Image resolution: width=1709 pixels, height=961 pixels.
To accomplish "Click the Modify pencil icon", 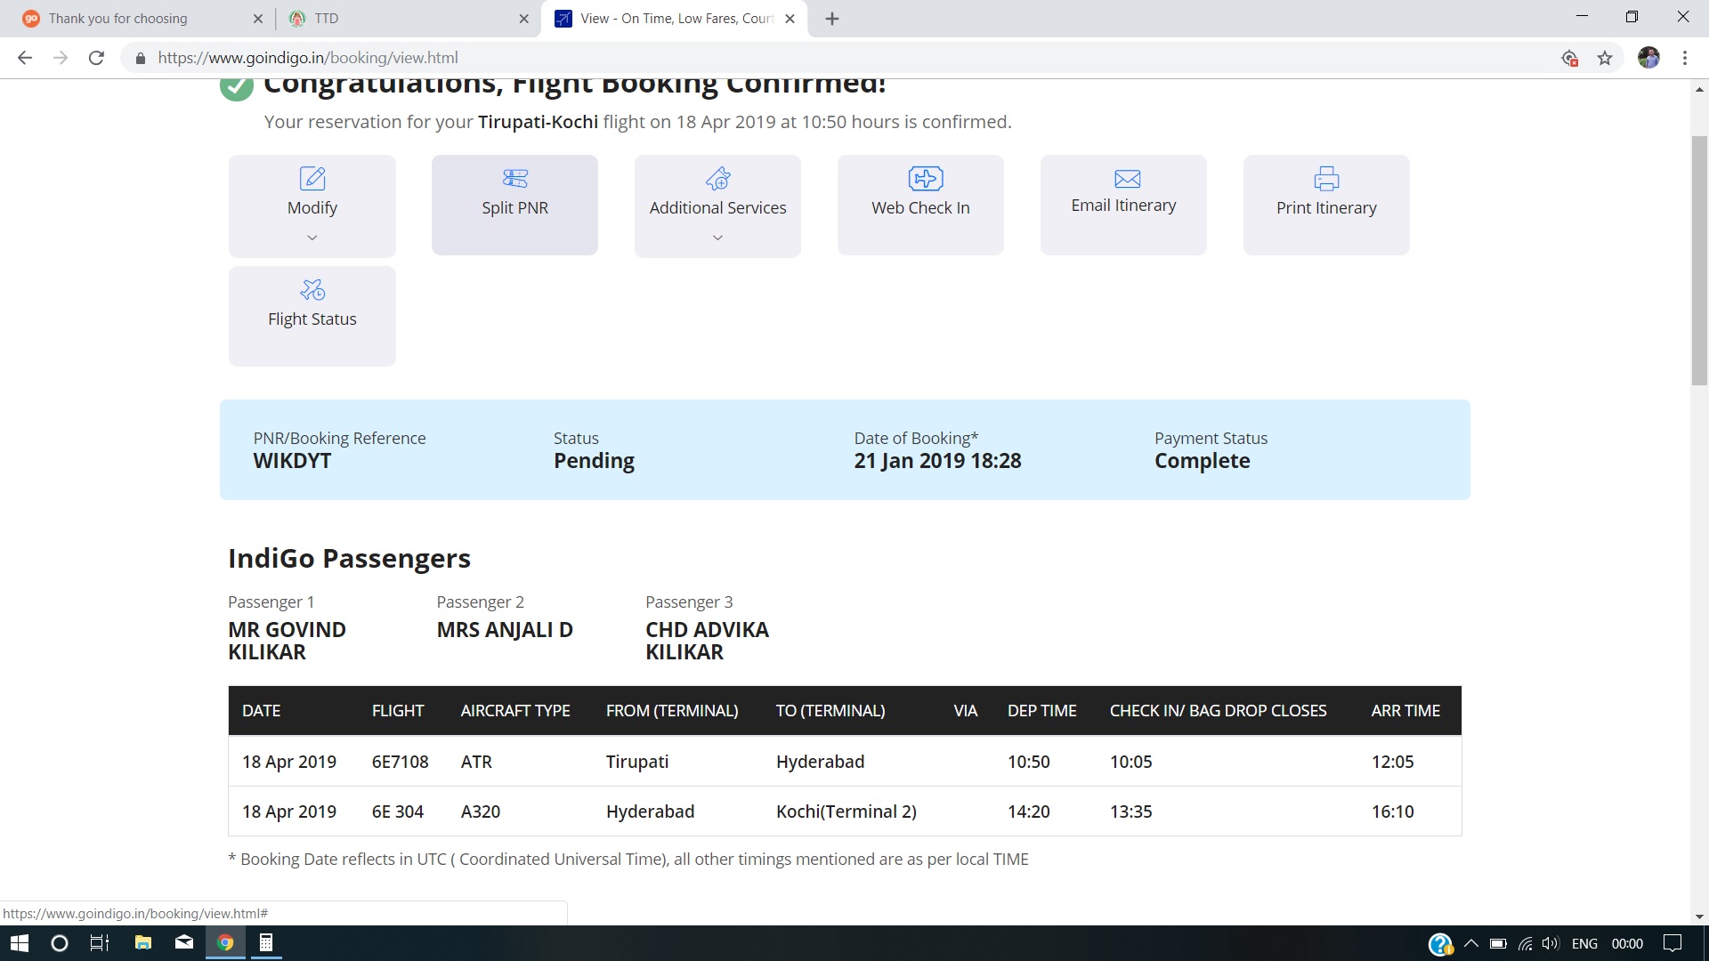I will pyautogui.click(x=312, y=179).
